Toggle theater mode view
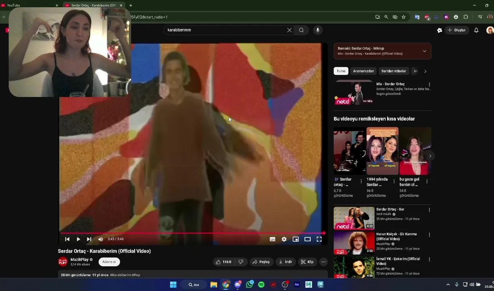The width and height of the screenshot is (494, 291). pyautogui.click(x=307, y=239)
